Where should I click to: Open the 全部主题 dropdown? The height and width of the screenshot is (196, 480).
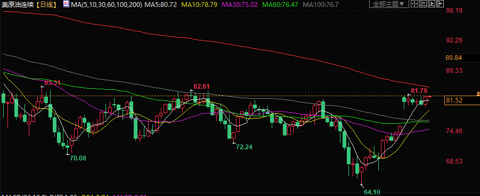389,4
